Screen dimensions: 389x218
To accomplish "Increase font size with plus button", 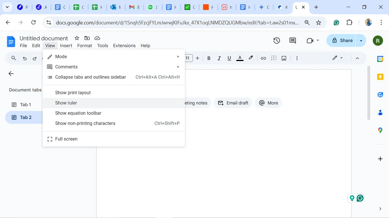I will pos(197,58).
